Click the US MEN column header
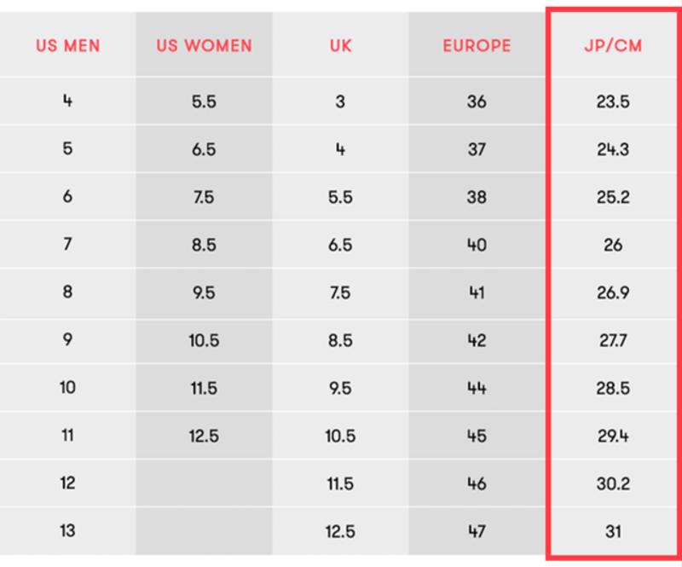The width and height of the screenshot is (682, 567). (67, 46)
